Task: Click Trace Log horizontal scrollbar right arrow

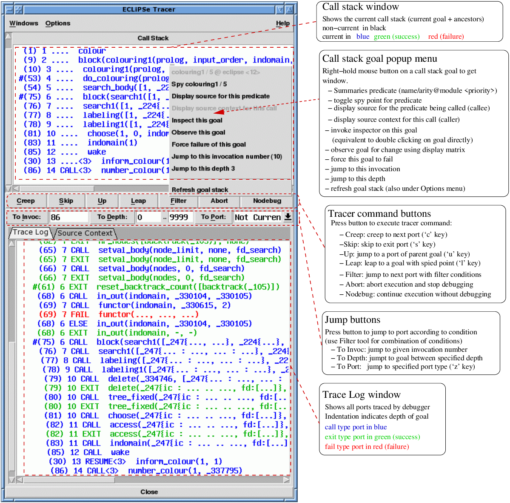Action: [287, 480]
